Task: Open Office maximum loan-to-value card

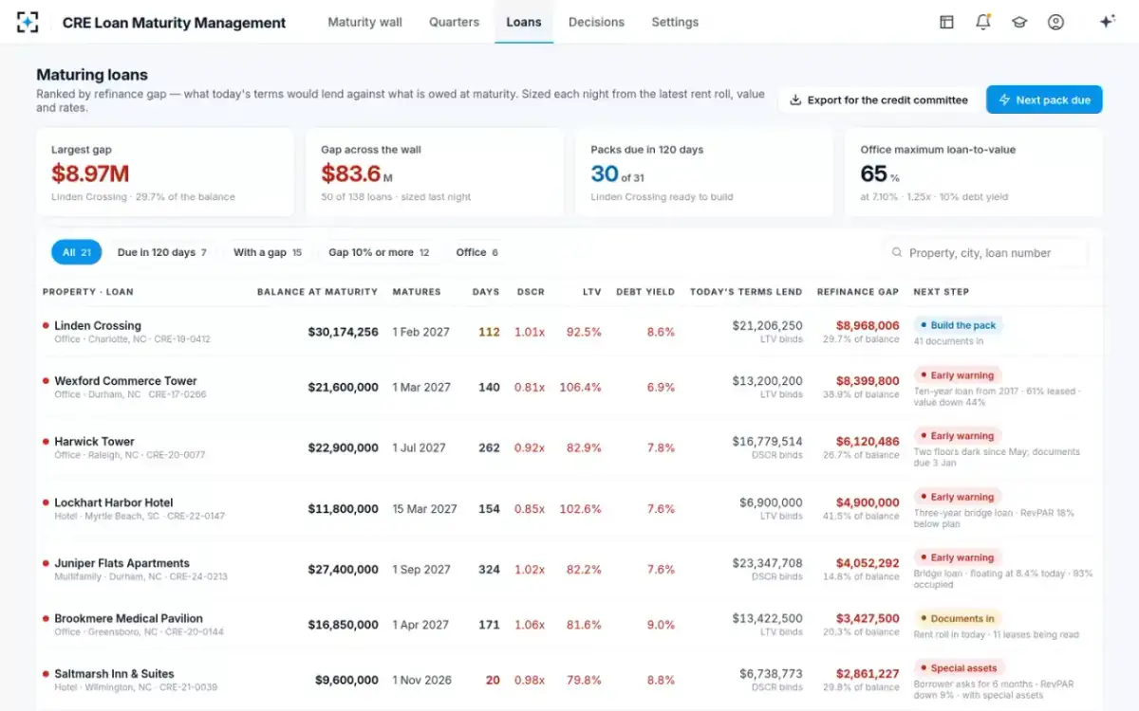Action: pyautogui.click(x=974, y=173)
